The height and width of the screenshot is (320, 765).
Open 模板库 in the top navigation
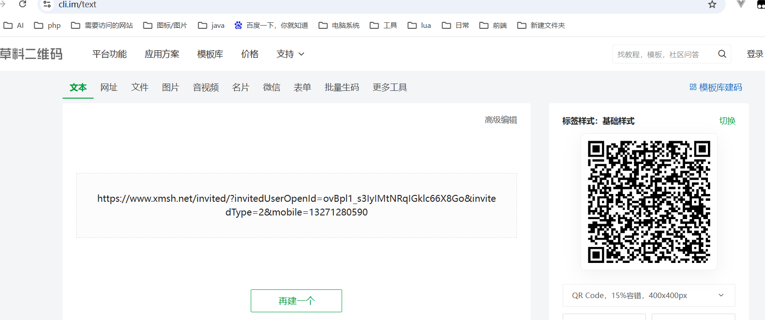pyautogui.click(x=210, y=54)
